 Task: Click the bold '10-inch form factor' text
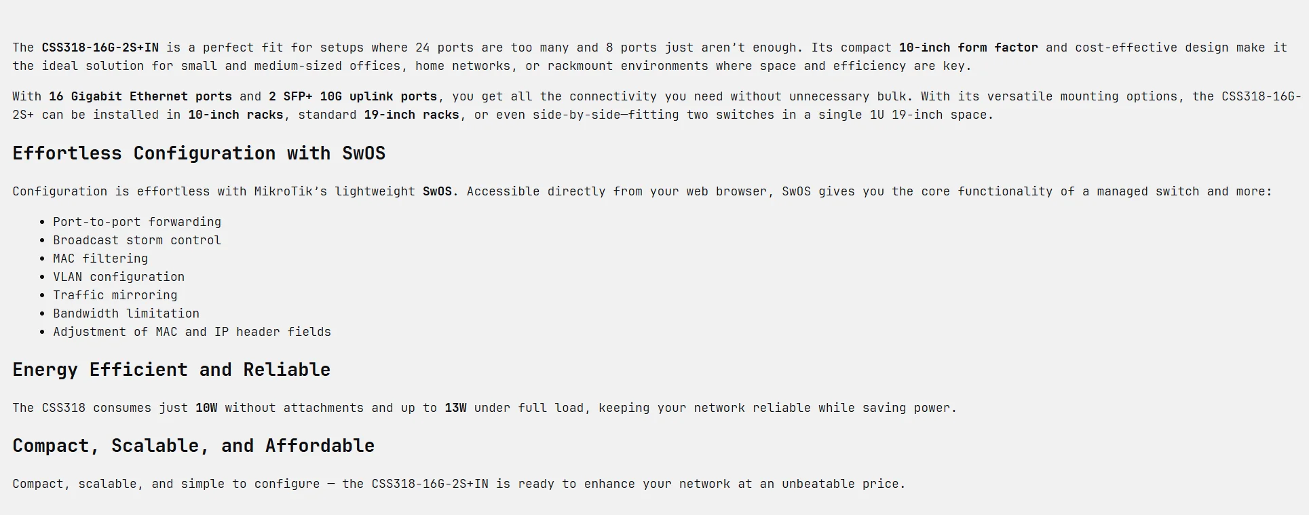[968, 47]
